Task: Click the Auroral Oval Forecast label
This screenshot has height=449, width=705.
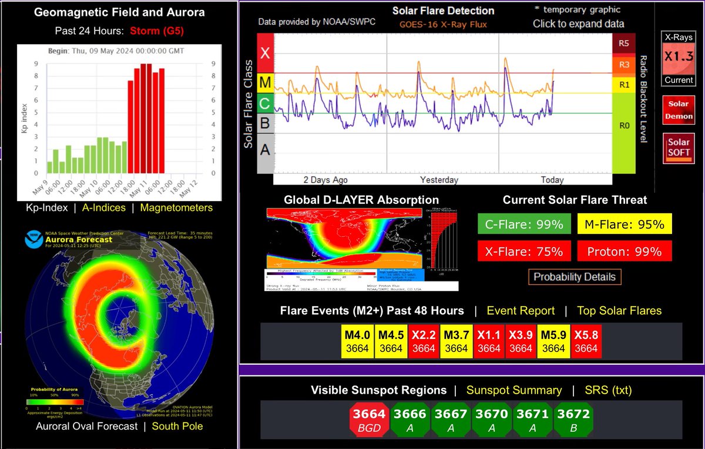Action: coord(87,426)
